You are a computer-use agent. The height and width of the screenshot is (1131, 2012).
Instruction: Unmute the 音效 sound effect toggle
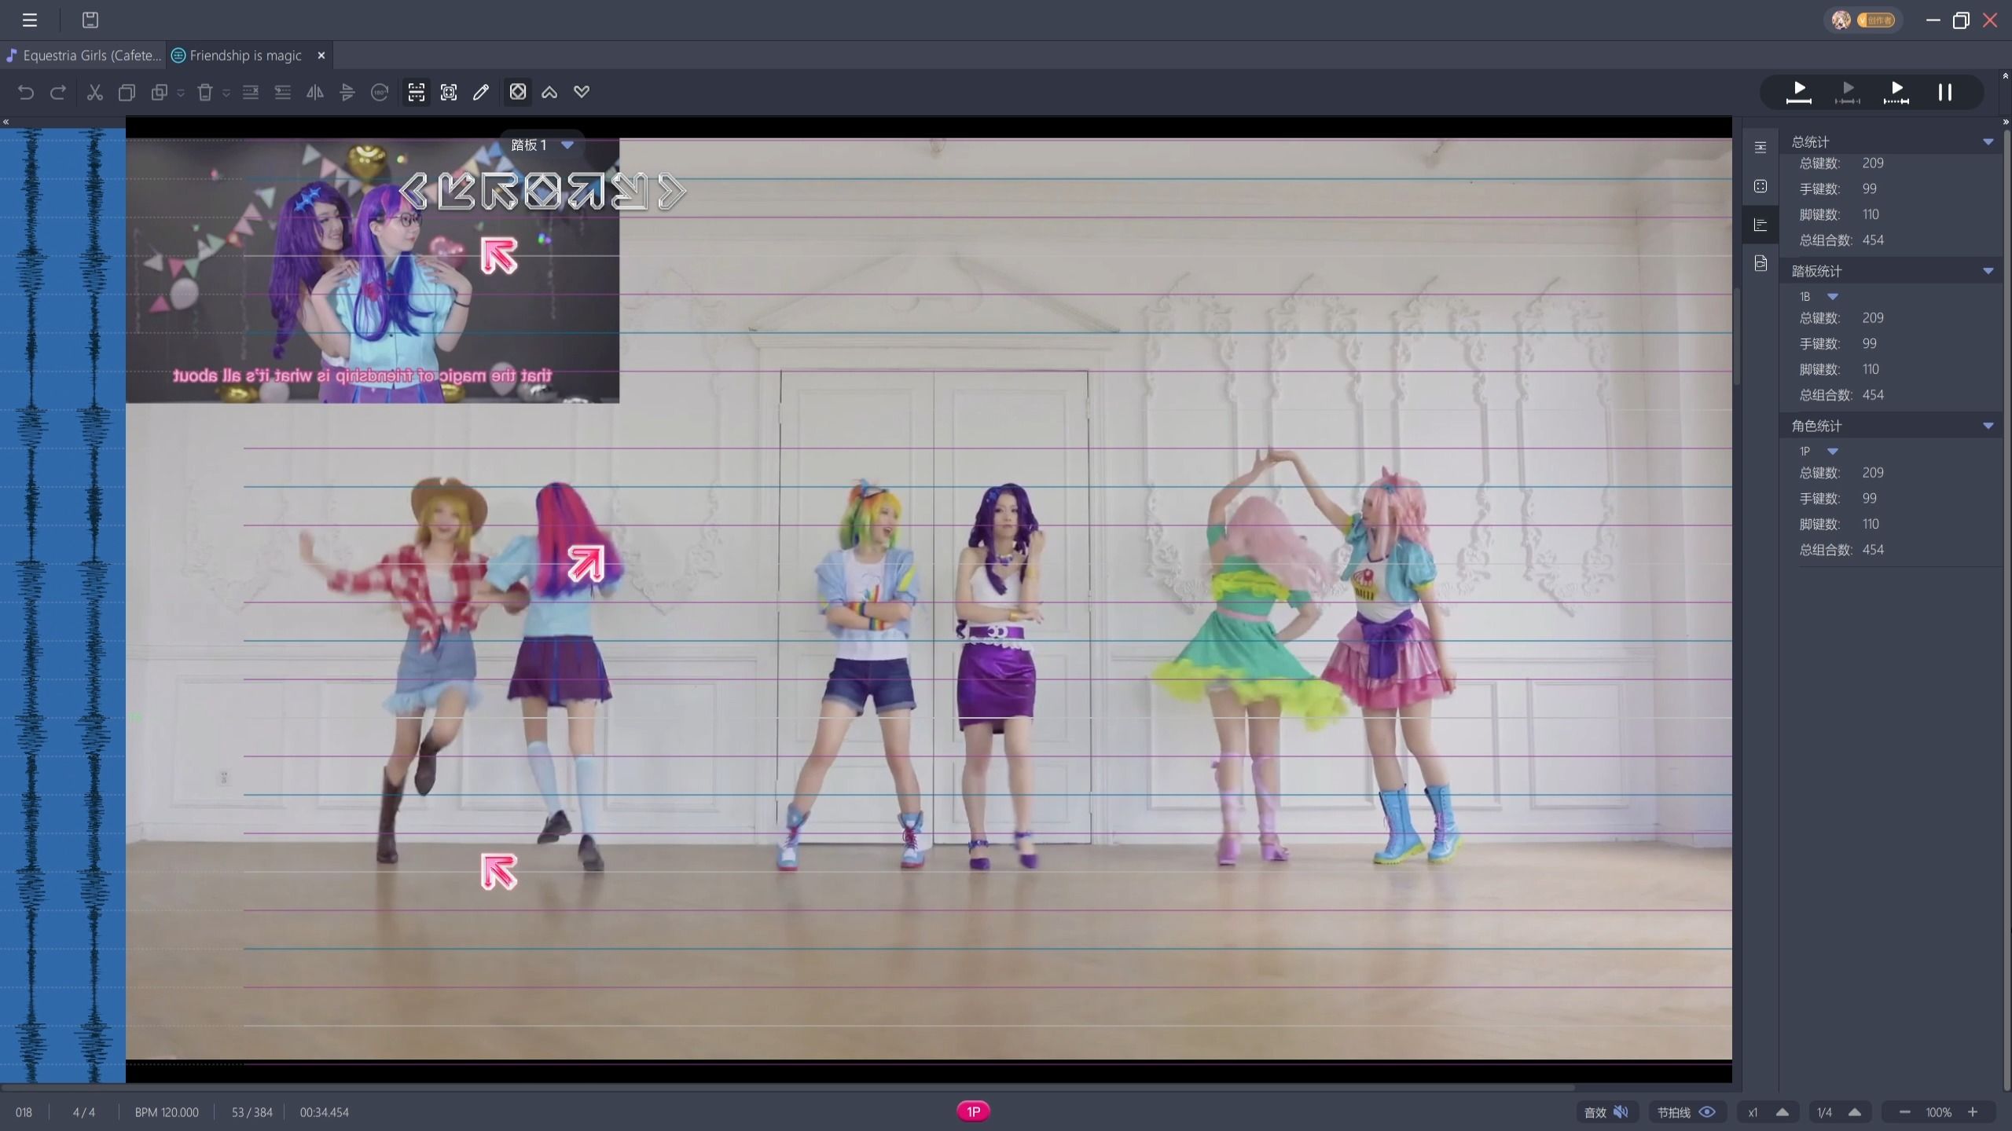pos(1621,1112)
